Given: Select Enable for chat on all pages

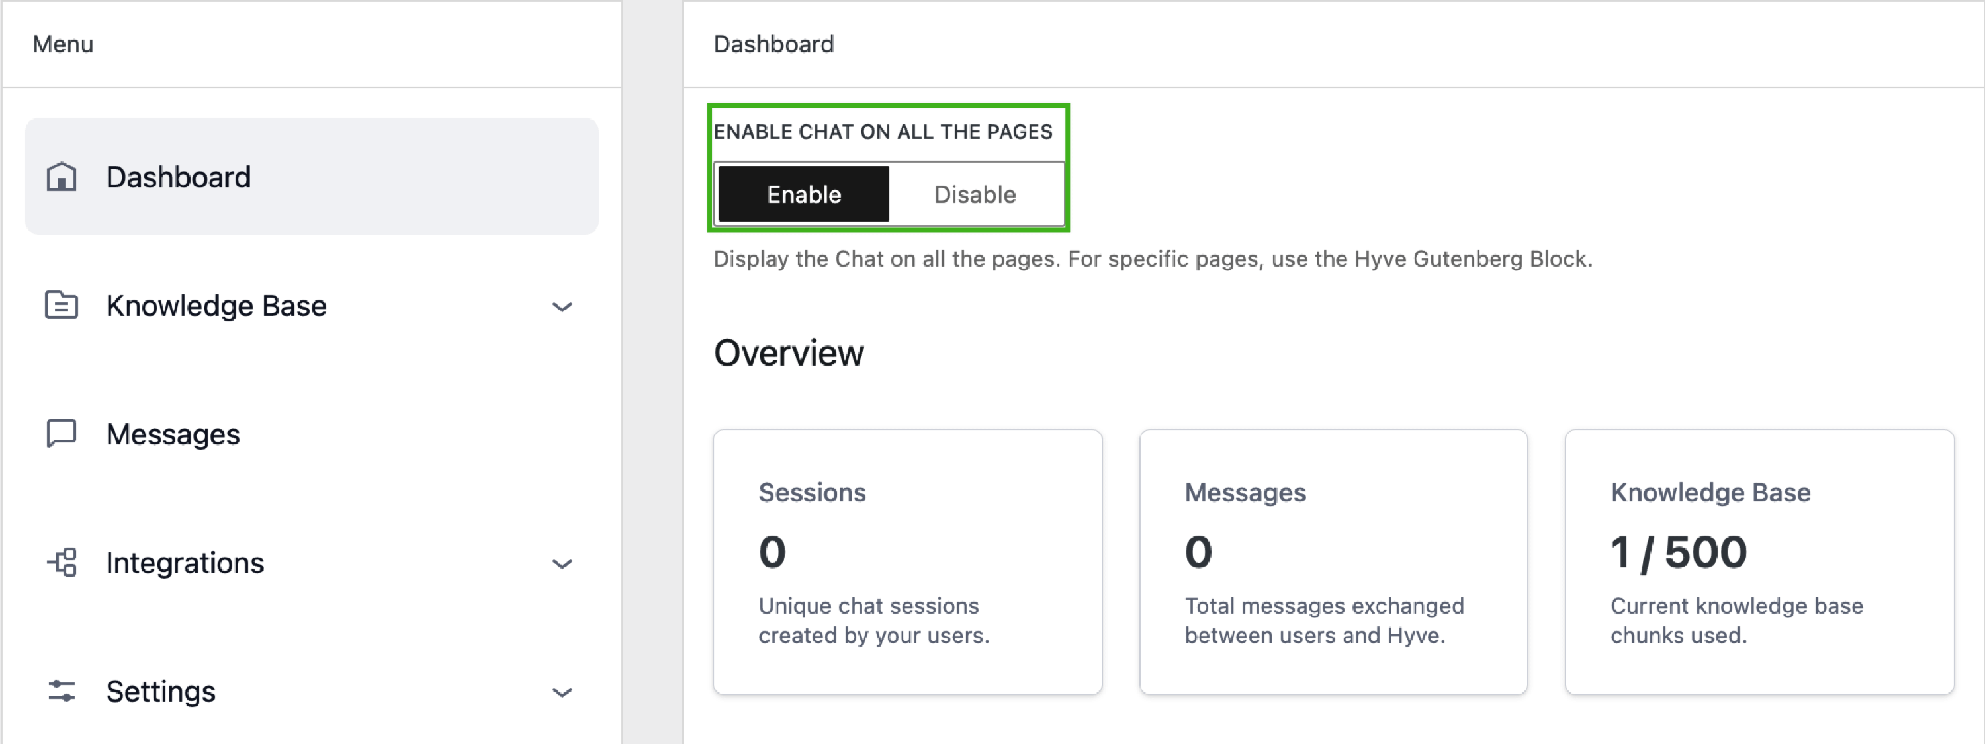Looking at the screenshot, I should pos(804,195).
